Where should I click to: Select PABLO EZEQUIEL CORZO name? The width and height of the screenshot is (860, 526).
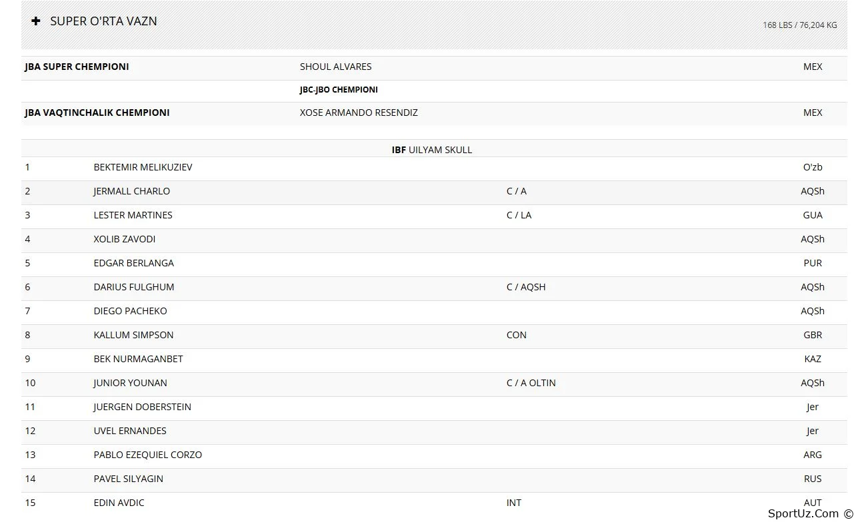click(148, 455)
